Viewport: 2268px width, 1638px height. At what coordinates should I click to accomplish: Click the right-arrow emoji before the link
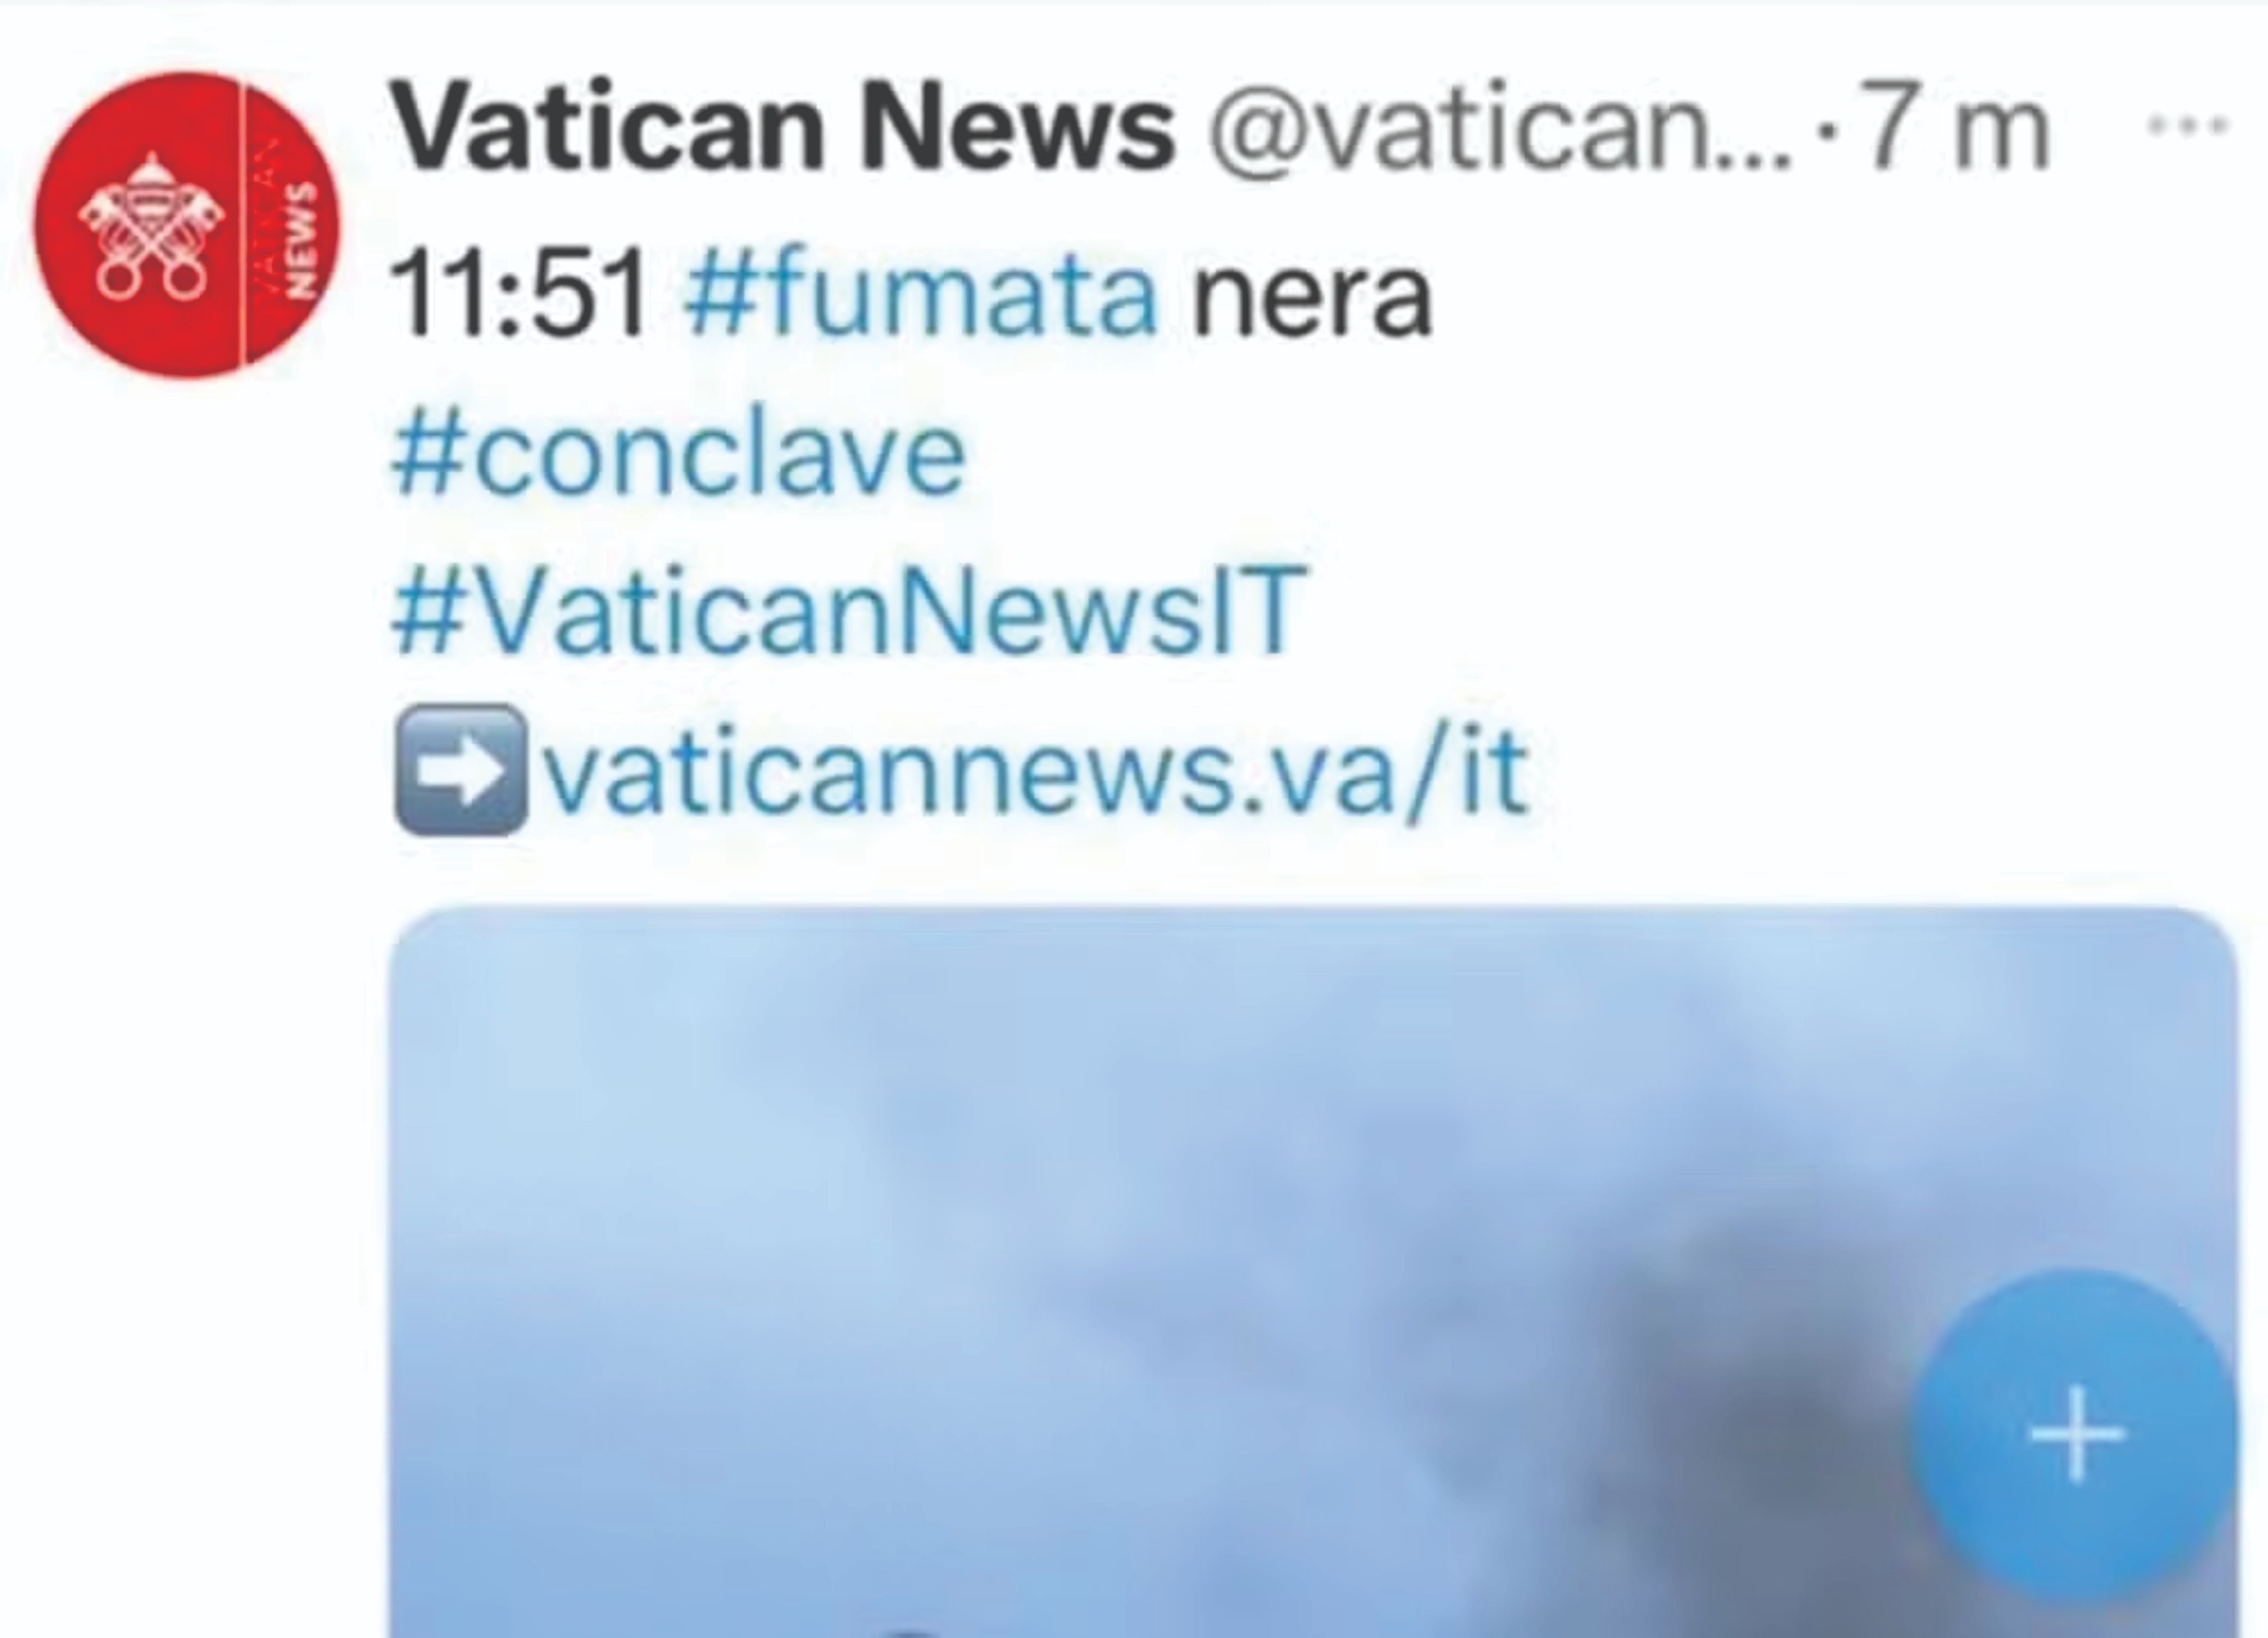click(x=461, y=770)
